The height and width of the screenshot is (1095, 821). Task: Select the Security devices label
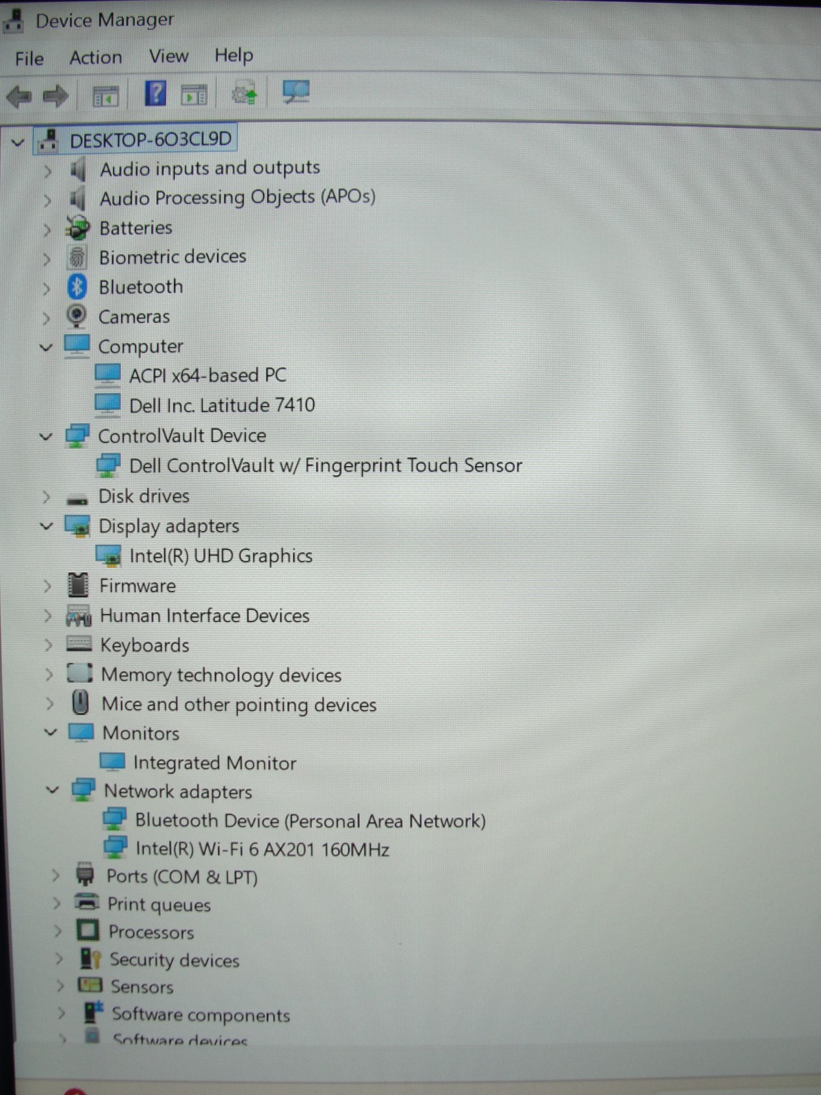pos(174,960)
